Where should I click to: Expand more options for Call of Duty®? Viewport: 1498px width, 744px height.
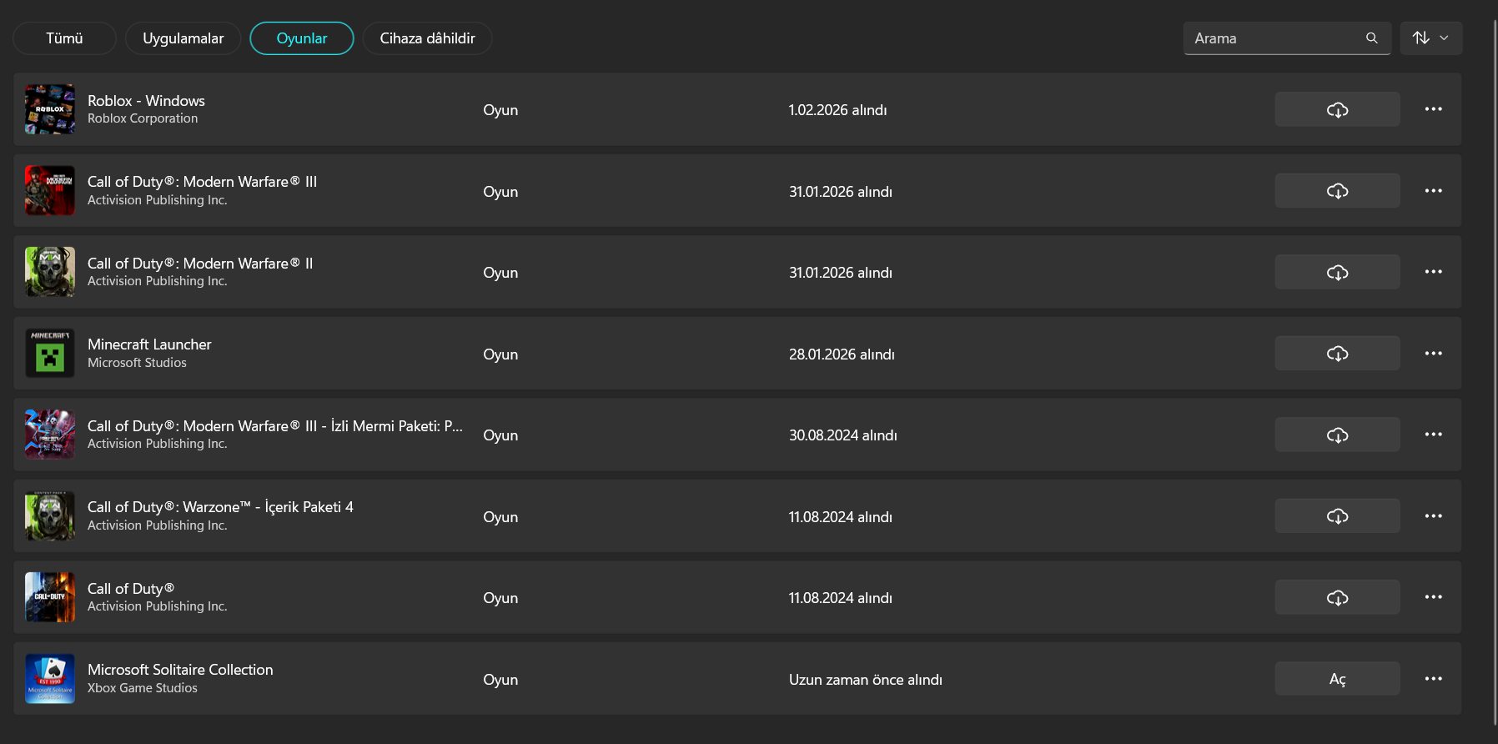1433,597
